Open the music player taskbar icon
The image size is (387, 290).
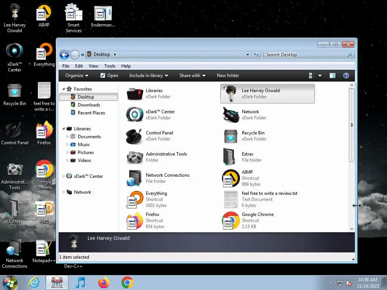click(80, 282)
